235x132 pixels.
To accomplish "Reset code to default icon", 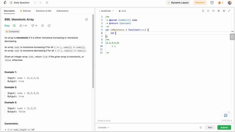I will click(213, 11).
